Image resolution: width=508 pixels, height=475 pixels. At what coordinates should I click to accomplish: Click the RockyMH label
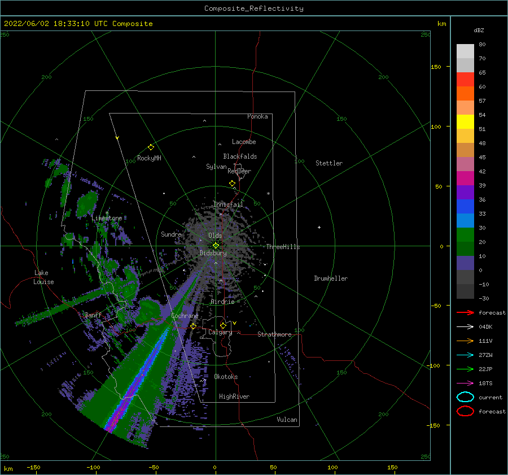point(149,158)
